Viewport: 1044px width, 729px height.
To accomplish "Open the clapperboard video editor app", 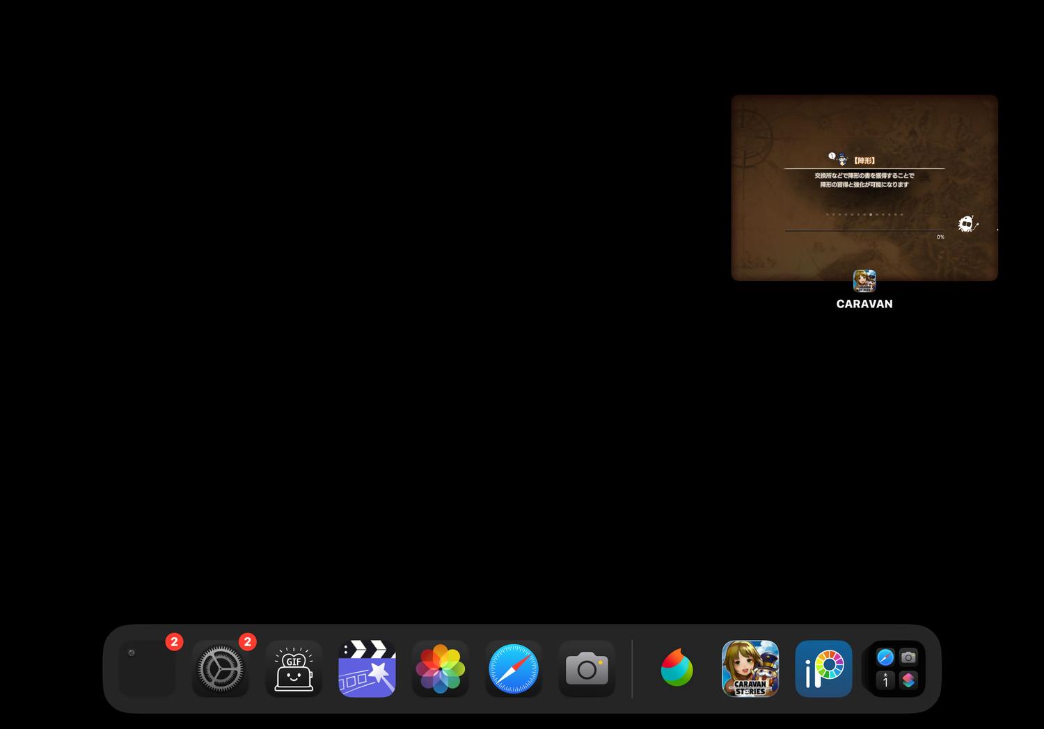I will [367, 668].
